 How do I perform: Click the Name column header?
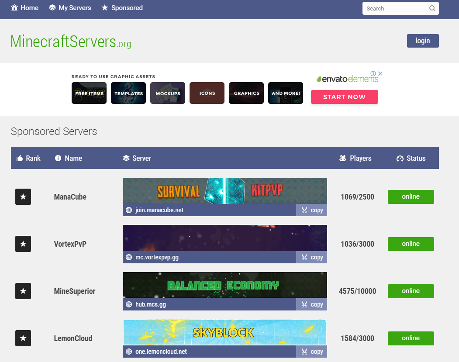69,158
